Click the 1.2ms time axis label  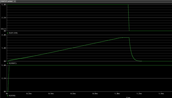pyautogui.click(x=139, y=93)
